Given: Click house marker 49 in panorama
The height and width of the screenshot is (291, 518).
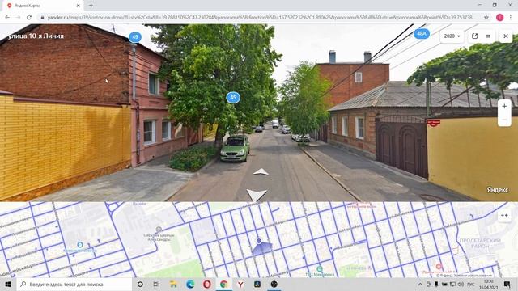Looking at the screenshot, I should pos(135,37).
